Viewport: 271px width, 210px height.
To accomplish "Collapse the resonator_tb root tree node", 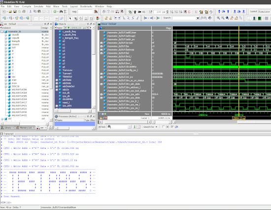I will point(2,32).
